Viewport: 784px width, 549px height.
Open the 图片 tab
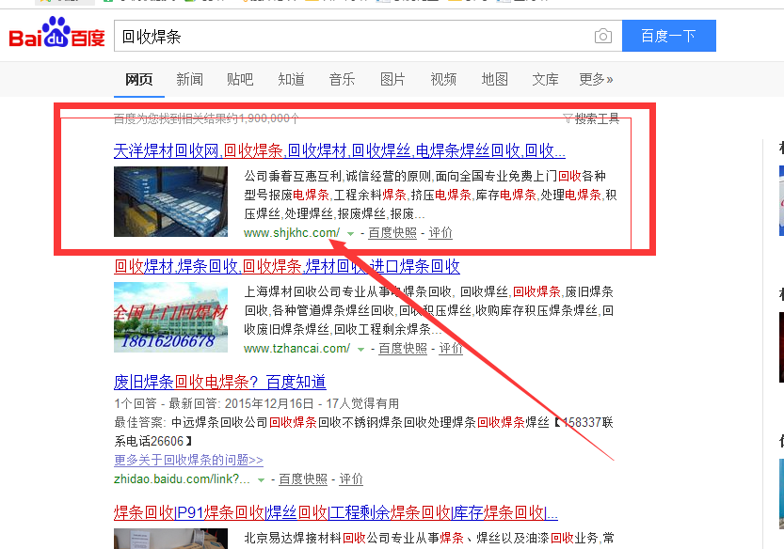pos(392,79)
